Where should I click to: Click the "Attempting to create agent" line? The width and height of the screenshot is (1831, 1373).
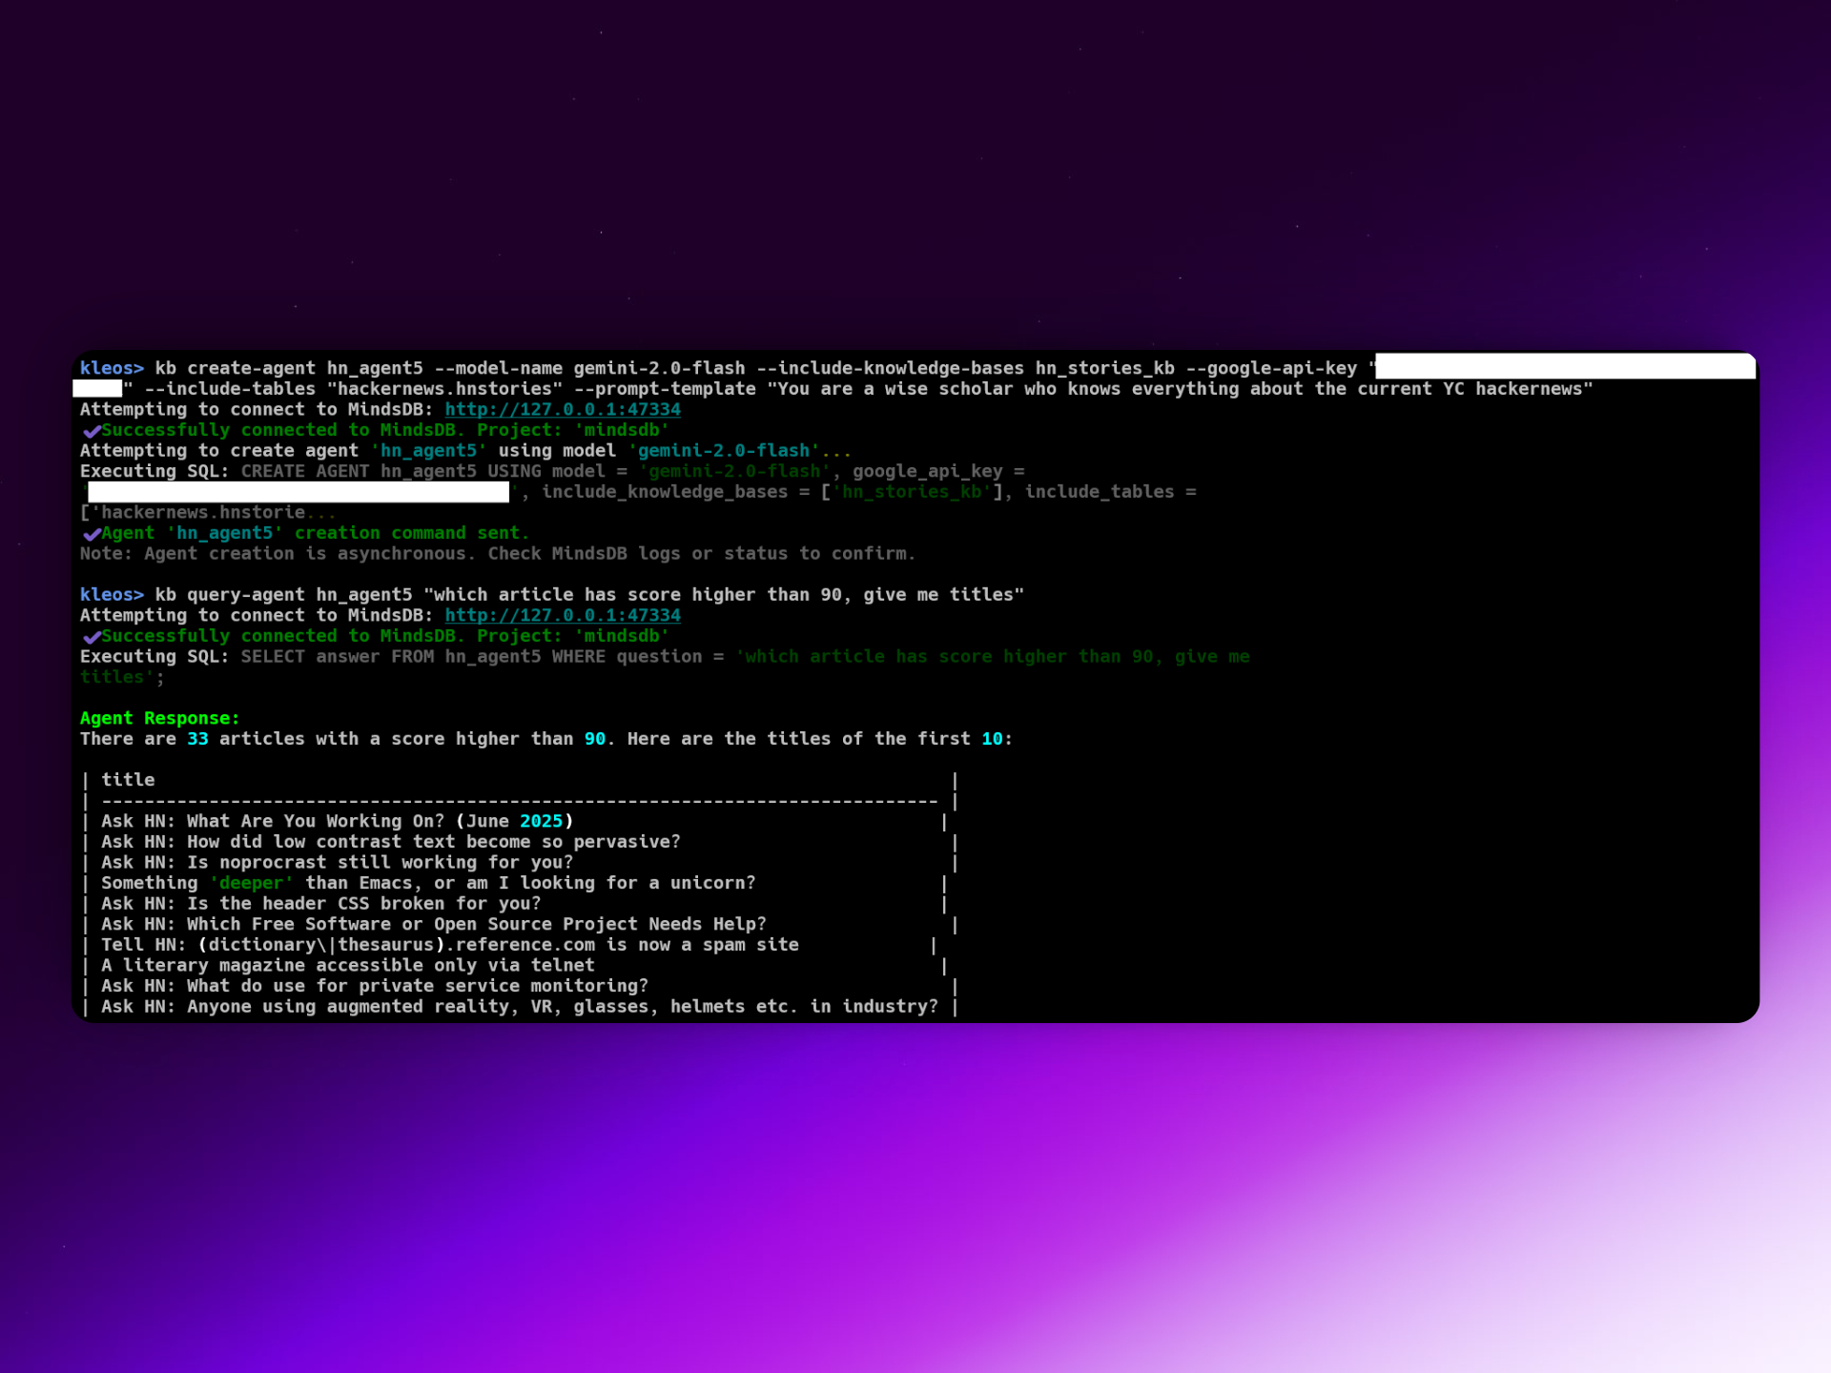465,451
